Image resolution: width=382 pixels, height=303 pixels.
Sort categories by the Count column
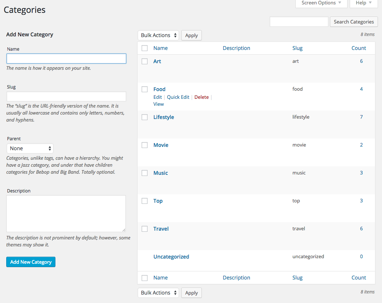(359, 48)
